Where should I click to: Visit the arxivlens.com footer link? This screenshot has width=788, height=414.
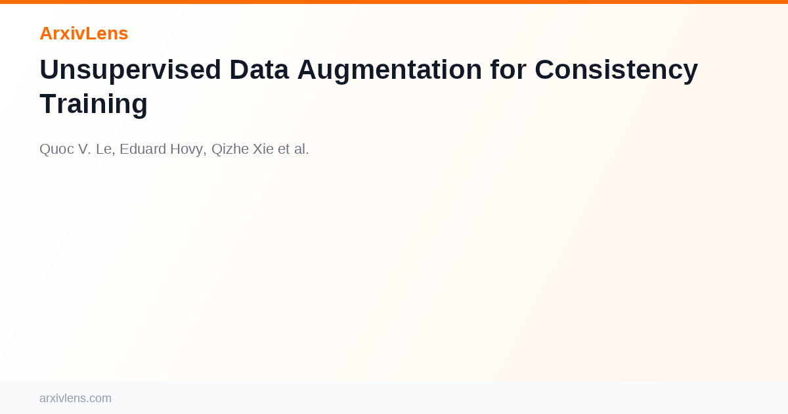[x=76, y=398]
